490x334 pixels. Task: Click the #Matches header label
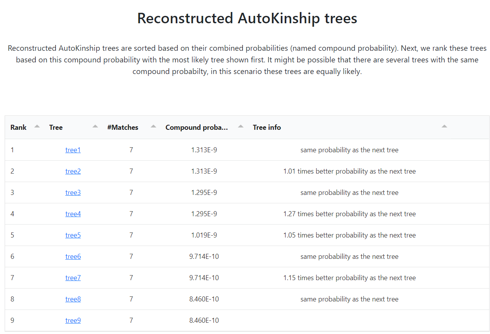coord(123,127)
